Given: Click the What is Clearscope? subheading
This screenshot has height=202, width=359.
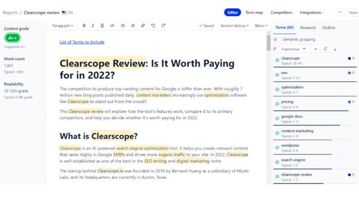Looking at the screenshot, I should [x=98, y=136].
